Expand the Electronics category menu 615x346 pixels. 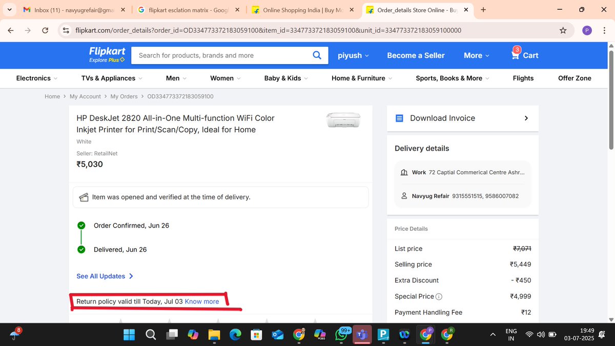(37, 78)
